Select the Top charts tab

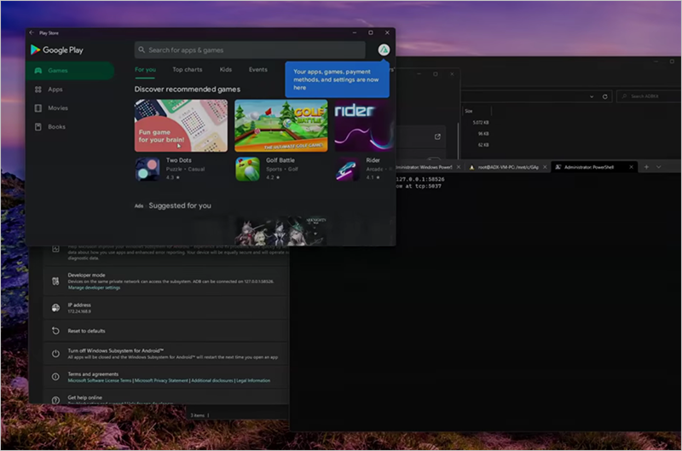188,70
